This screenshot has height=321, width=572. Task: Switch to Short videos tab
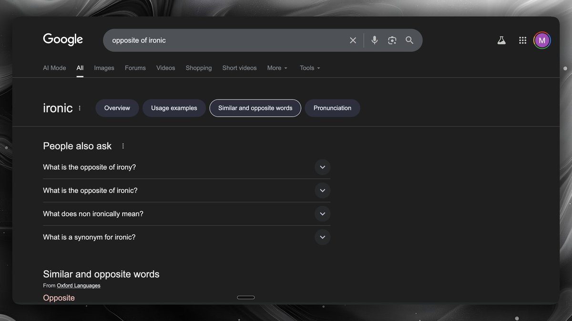[x=239, y=68]
